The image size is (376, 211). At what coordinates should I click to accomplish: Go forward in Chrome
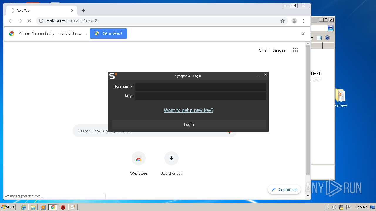[20, 21]
